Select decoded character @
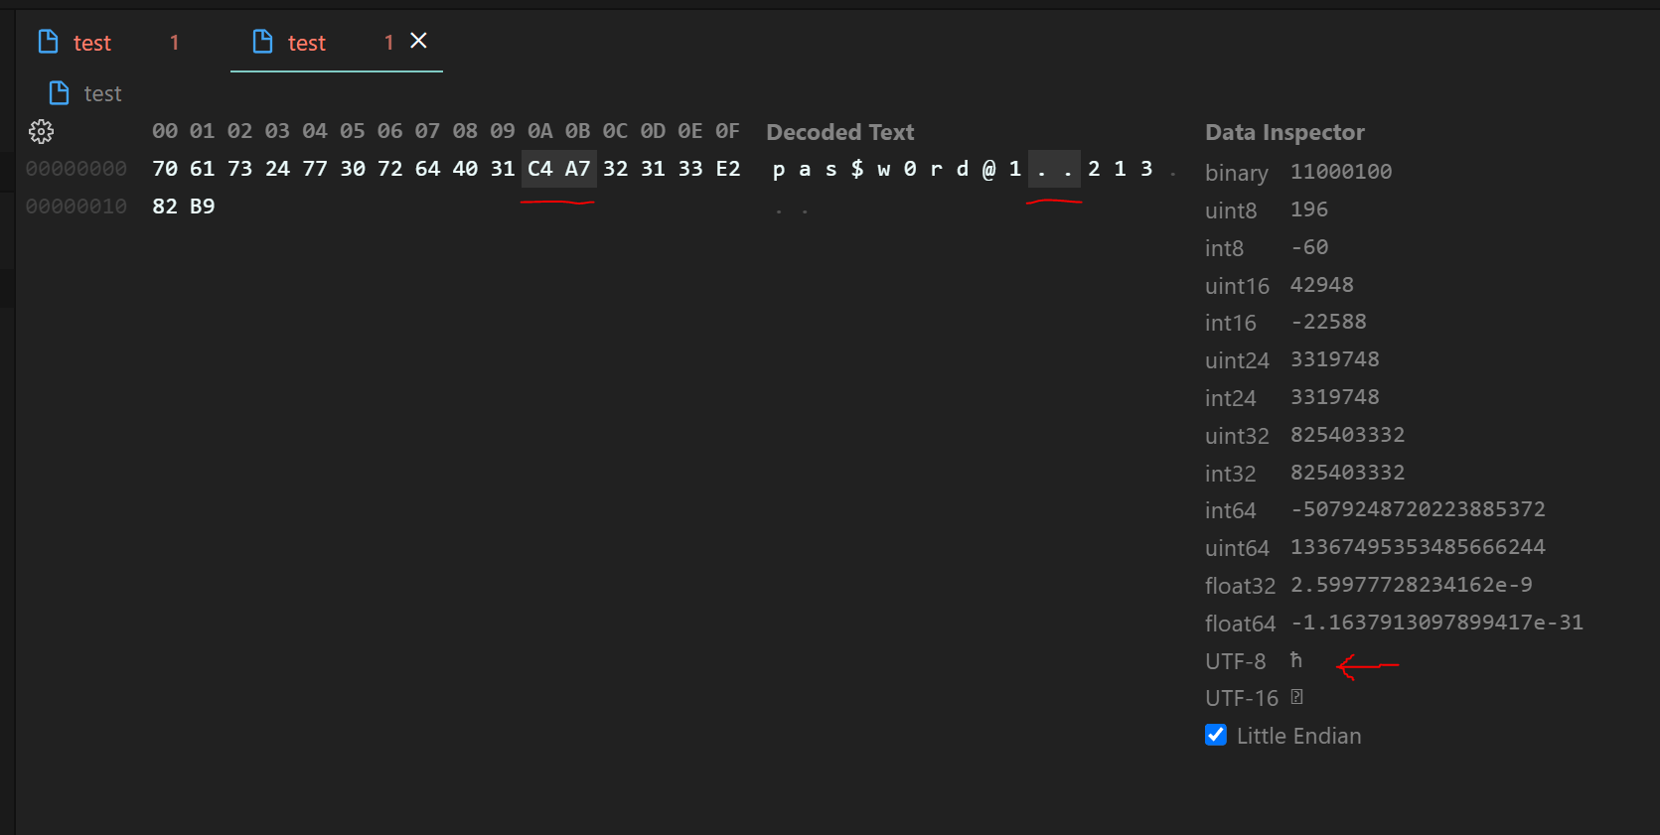Screen dimensions: 1660x835 tap(988, 169)
